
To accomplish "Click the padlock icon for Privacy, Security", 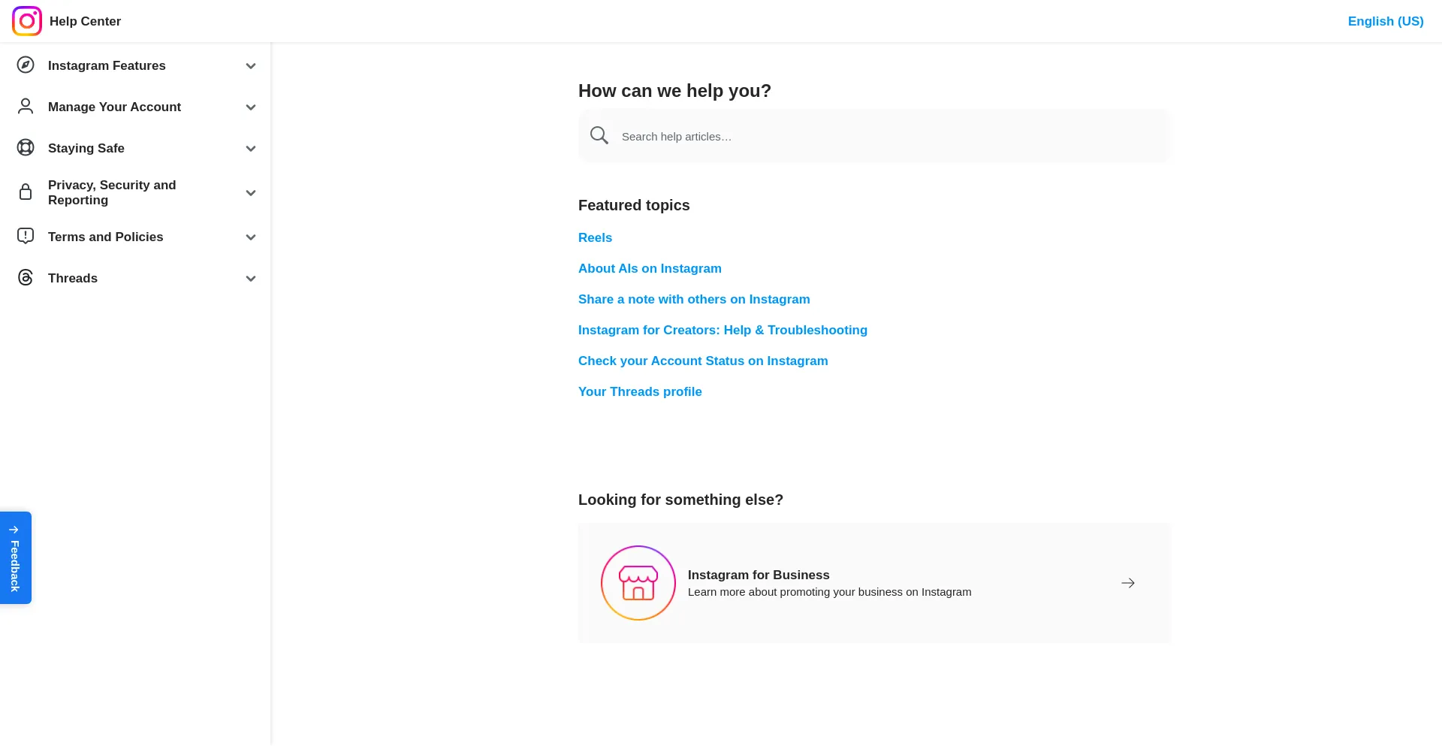I will (26, 192).
